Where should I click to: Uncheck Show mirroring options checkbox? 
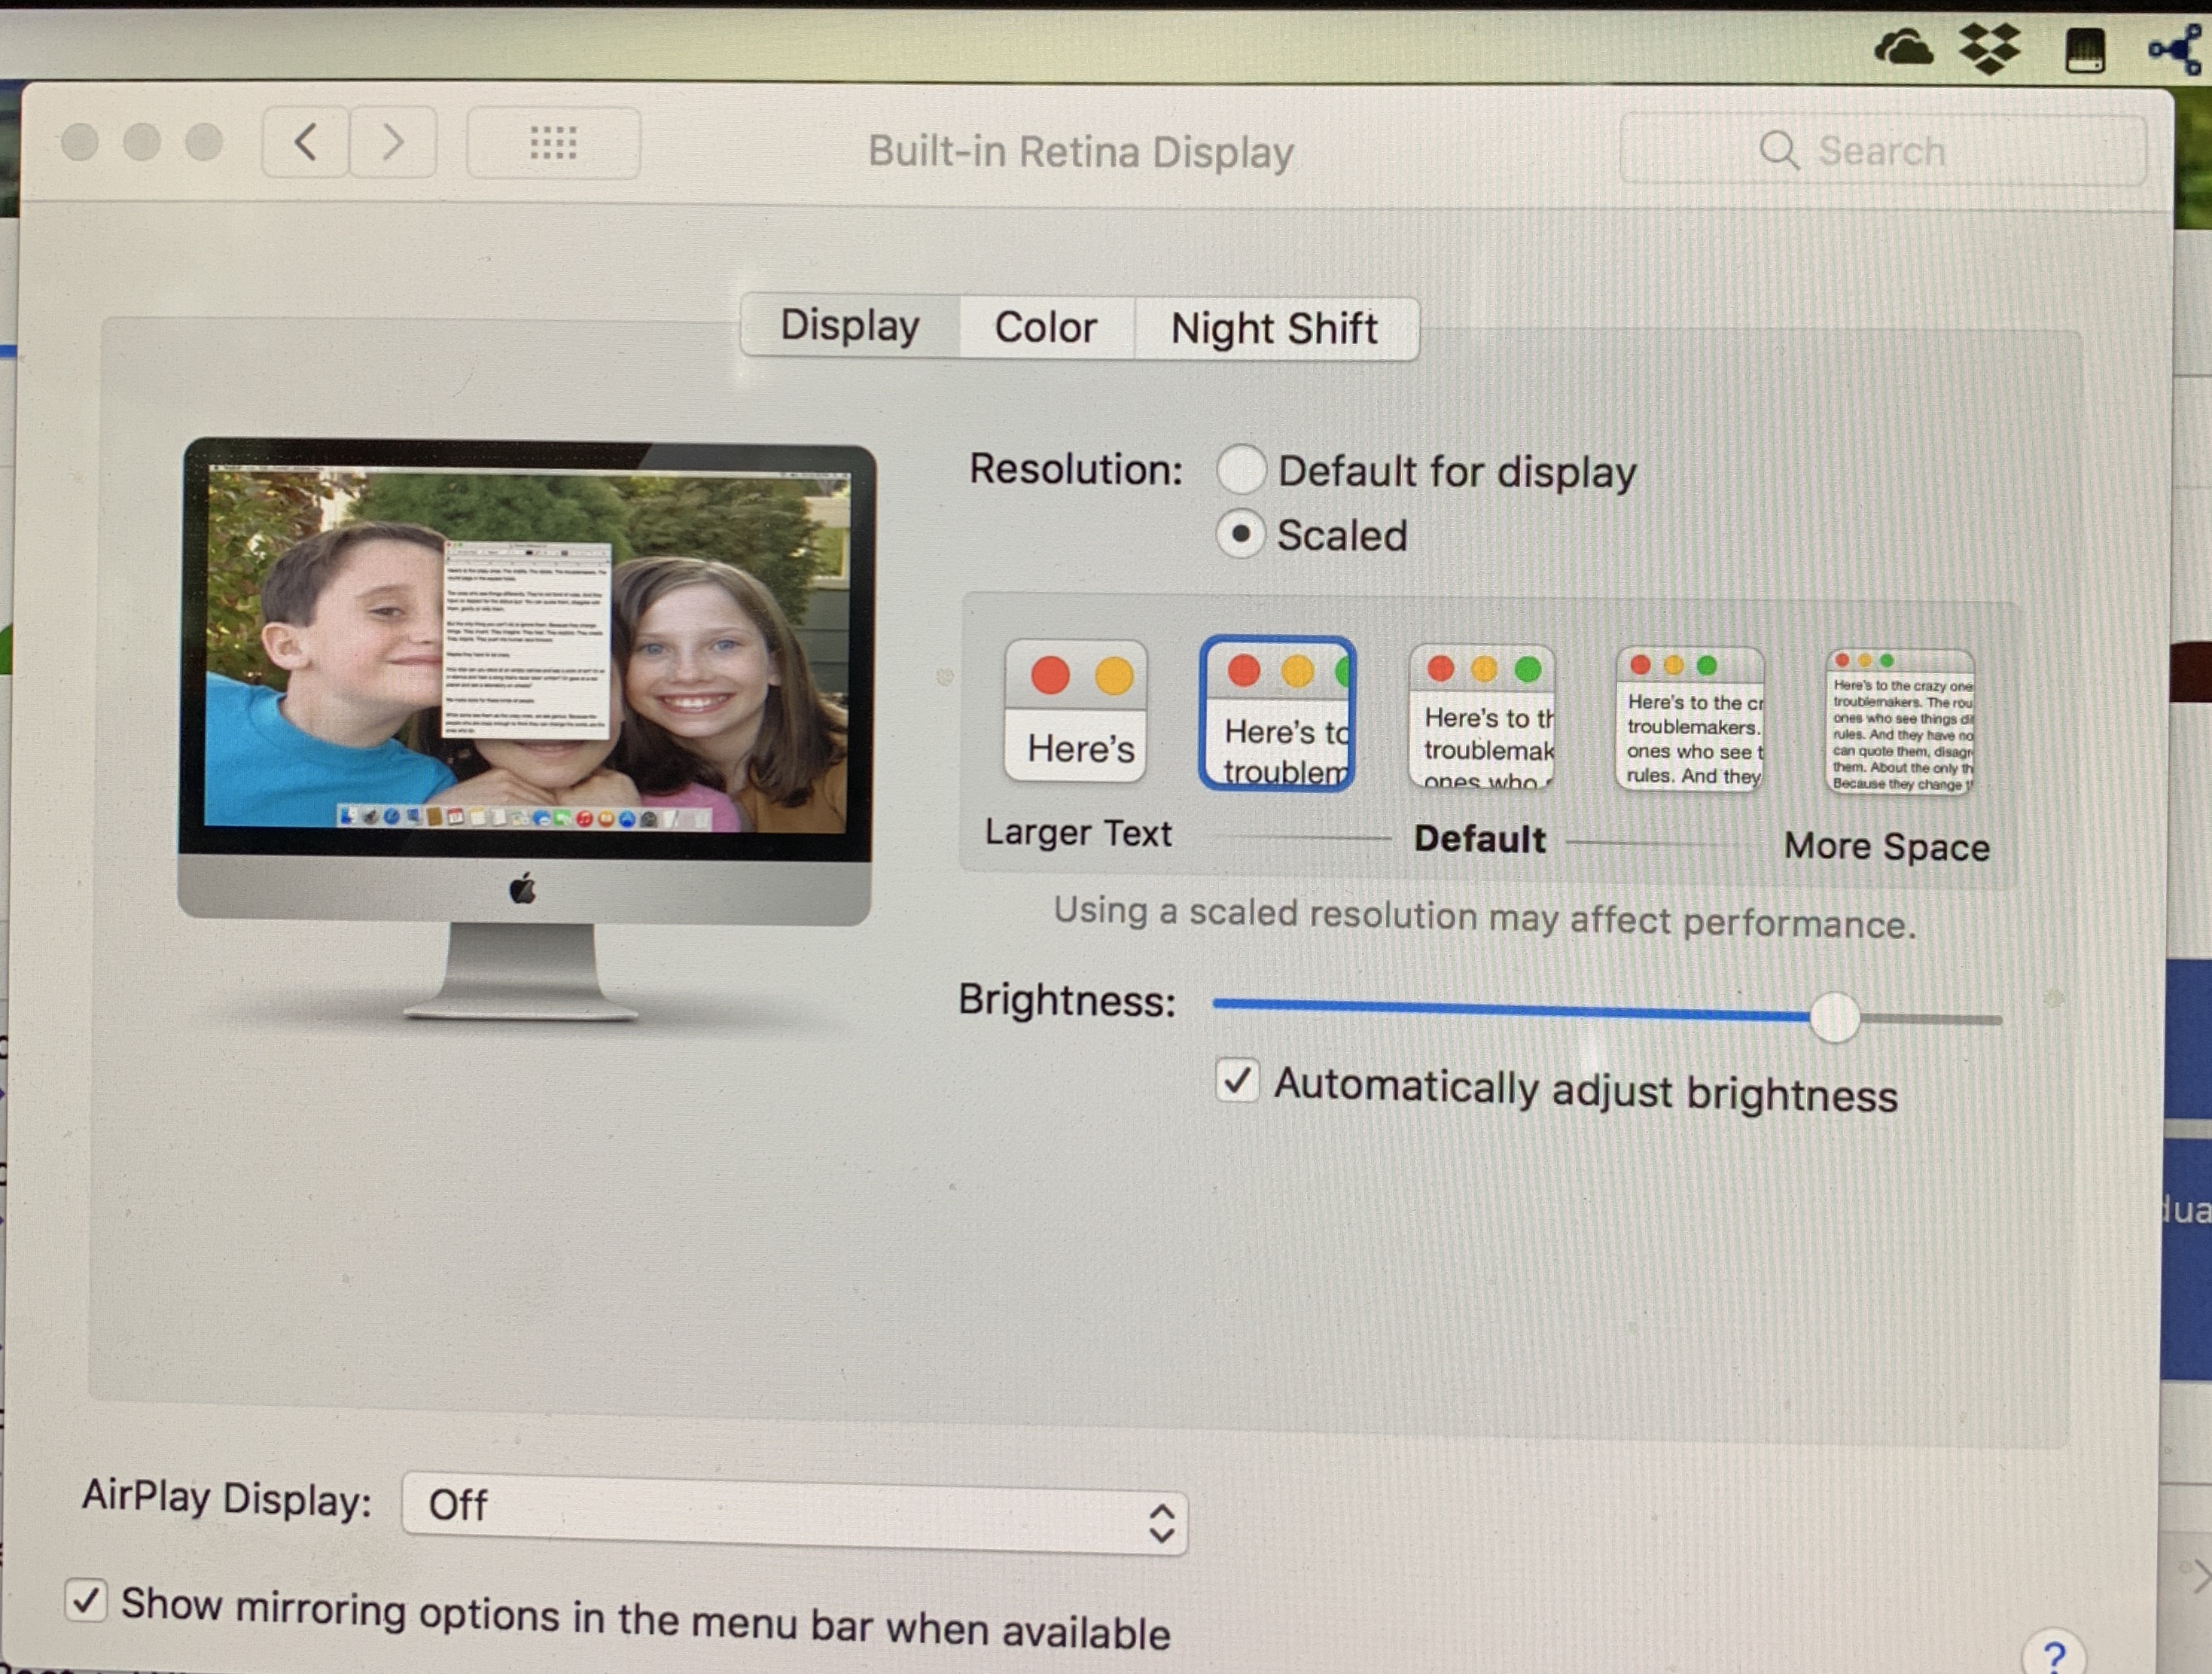[x=86, y=1600]
